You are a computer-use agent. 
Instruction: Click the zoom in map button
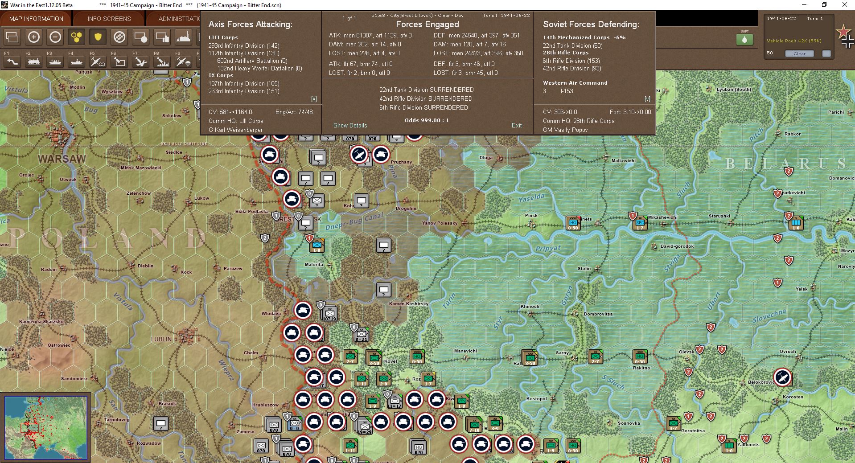(34, 37)
